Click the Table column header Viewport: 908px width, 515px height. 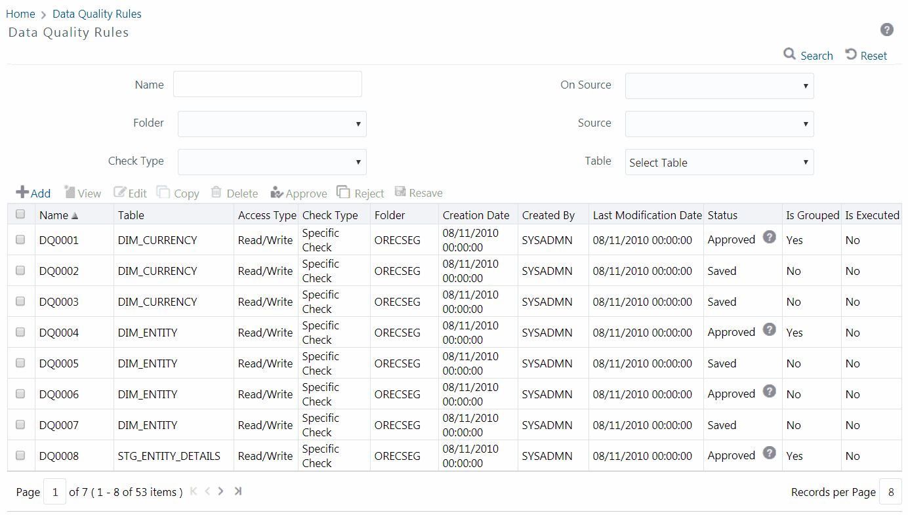131,215
